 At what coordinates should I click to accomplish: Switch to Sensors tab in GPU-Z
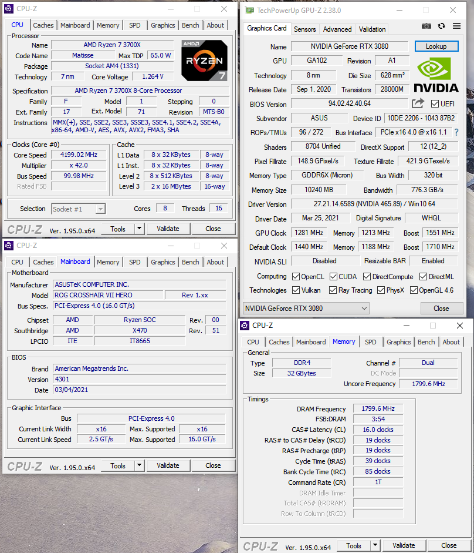[x=304, y=29]
